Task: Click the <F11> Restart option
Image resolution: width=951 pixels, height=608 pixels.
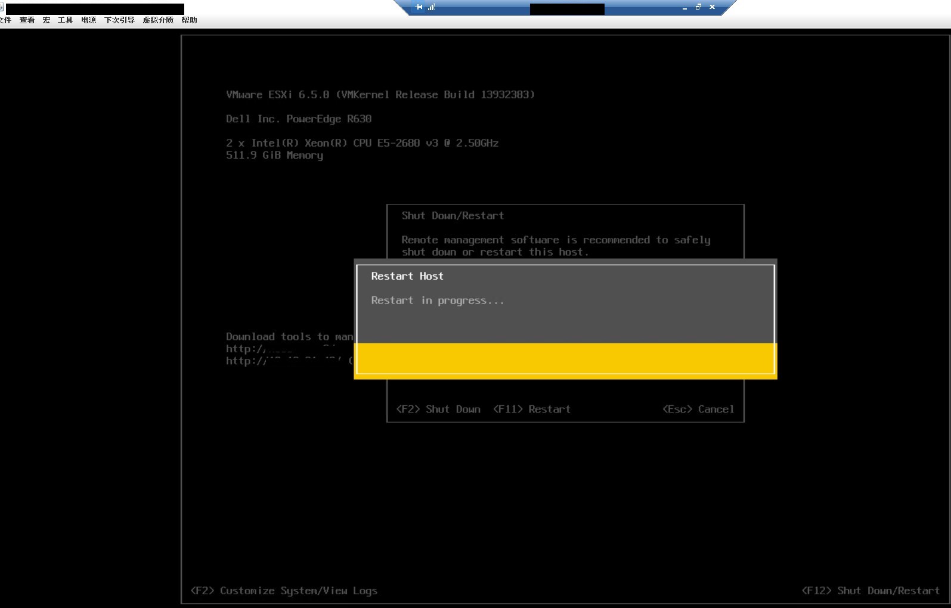Action: pos(532,409)
